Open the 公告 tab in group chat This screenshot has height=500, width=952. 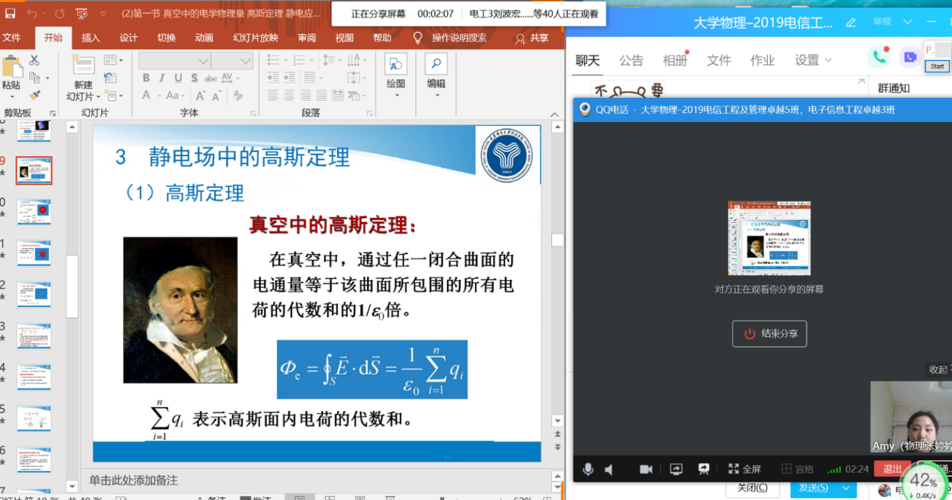point(630,60)
